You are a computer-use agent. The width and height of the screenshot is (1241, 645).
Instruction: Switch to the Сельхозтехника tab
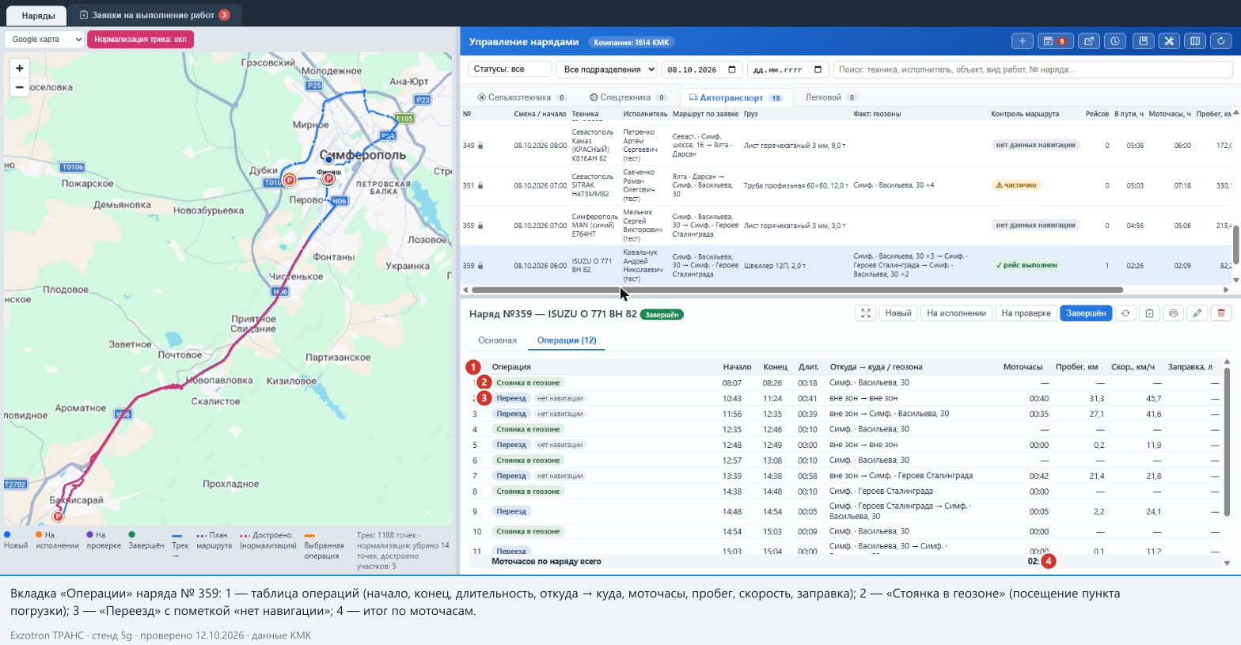(522, 97)
